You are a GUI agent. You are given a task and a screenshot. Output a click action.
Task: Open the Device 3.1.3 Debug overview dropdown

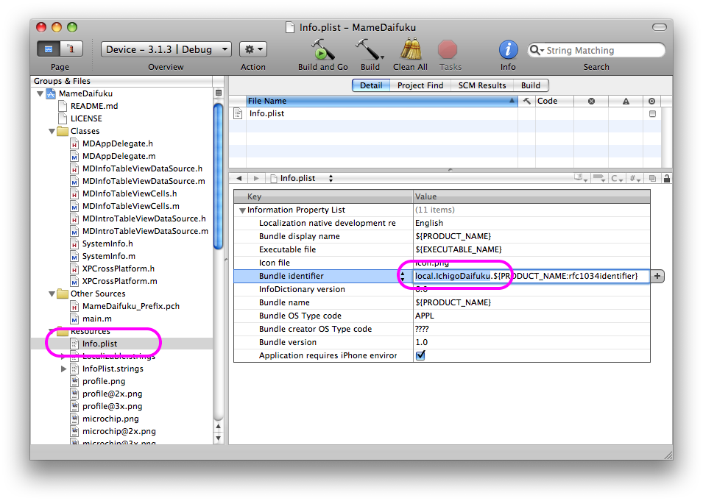tap(166, 49)
